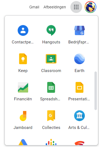Open Google Earth icon
This screenshot has width=99, height=147.
(x=79, y=59)
